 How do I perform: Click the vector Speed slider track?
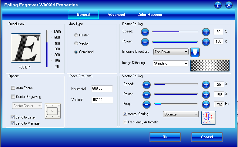(x=176, y=84)
